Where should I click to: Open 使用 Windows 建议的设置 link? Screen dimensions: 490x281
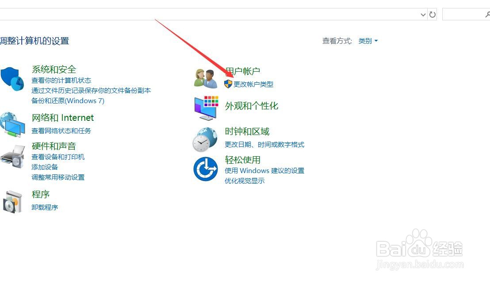coord(264,171)
